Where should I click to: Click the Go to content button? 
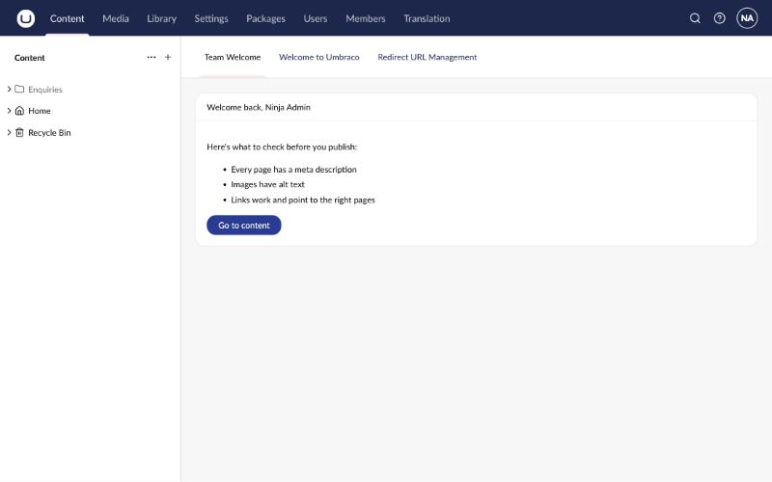coord(244,226)
